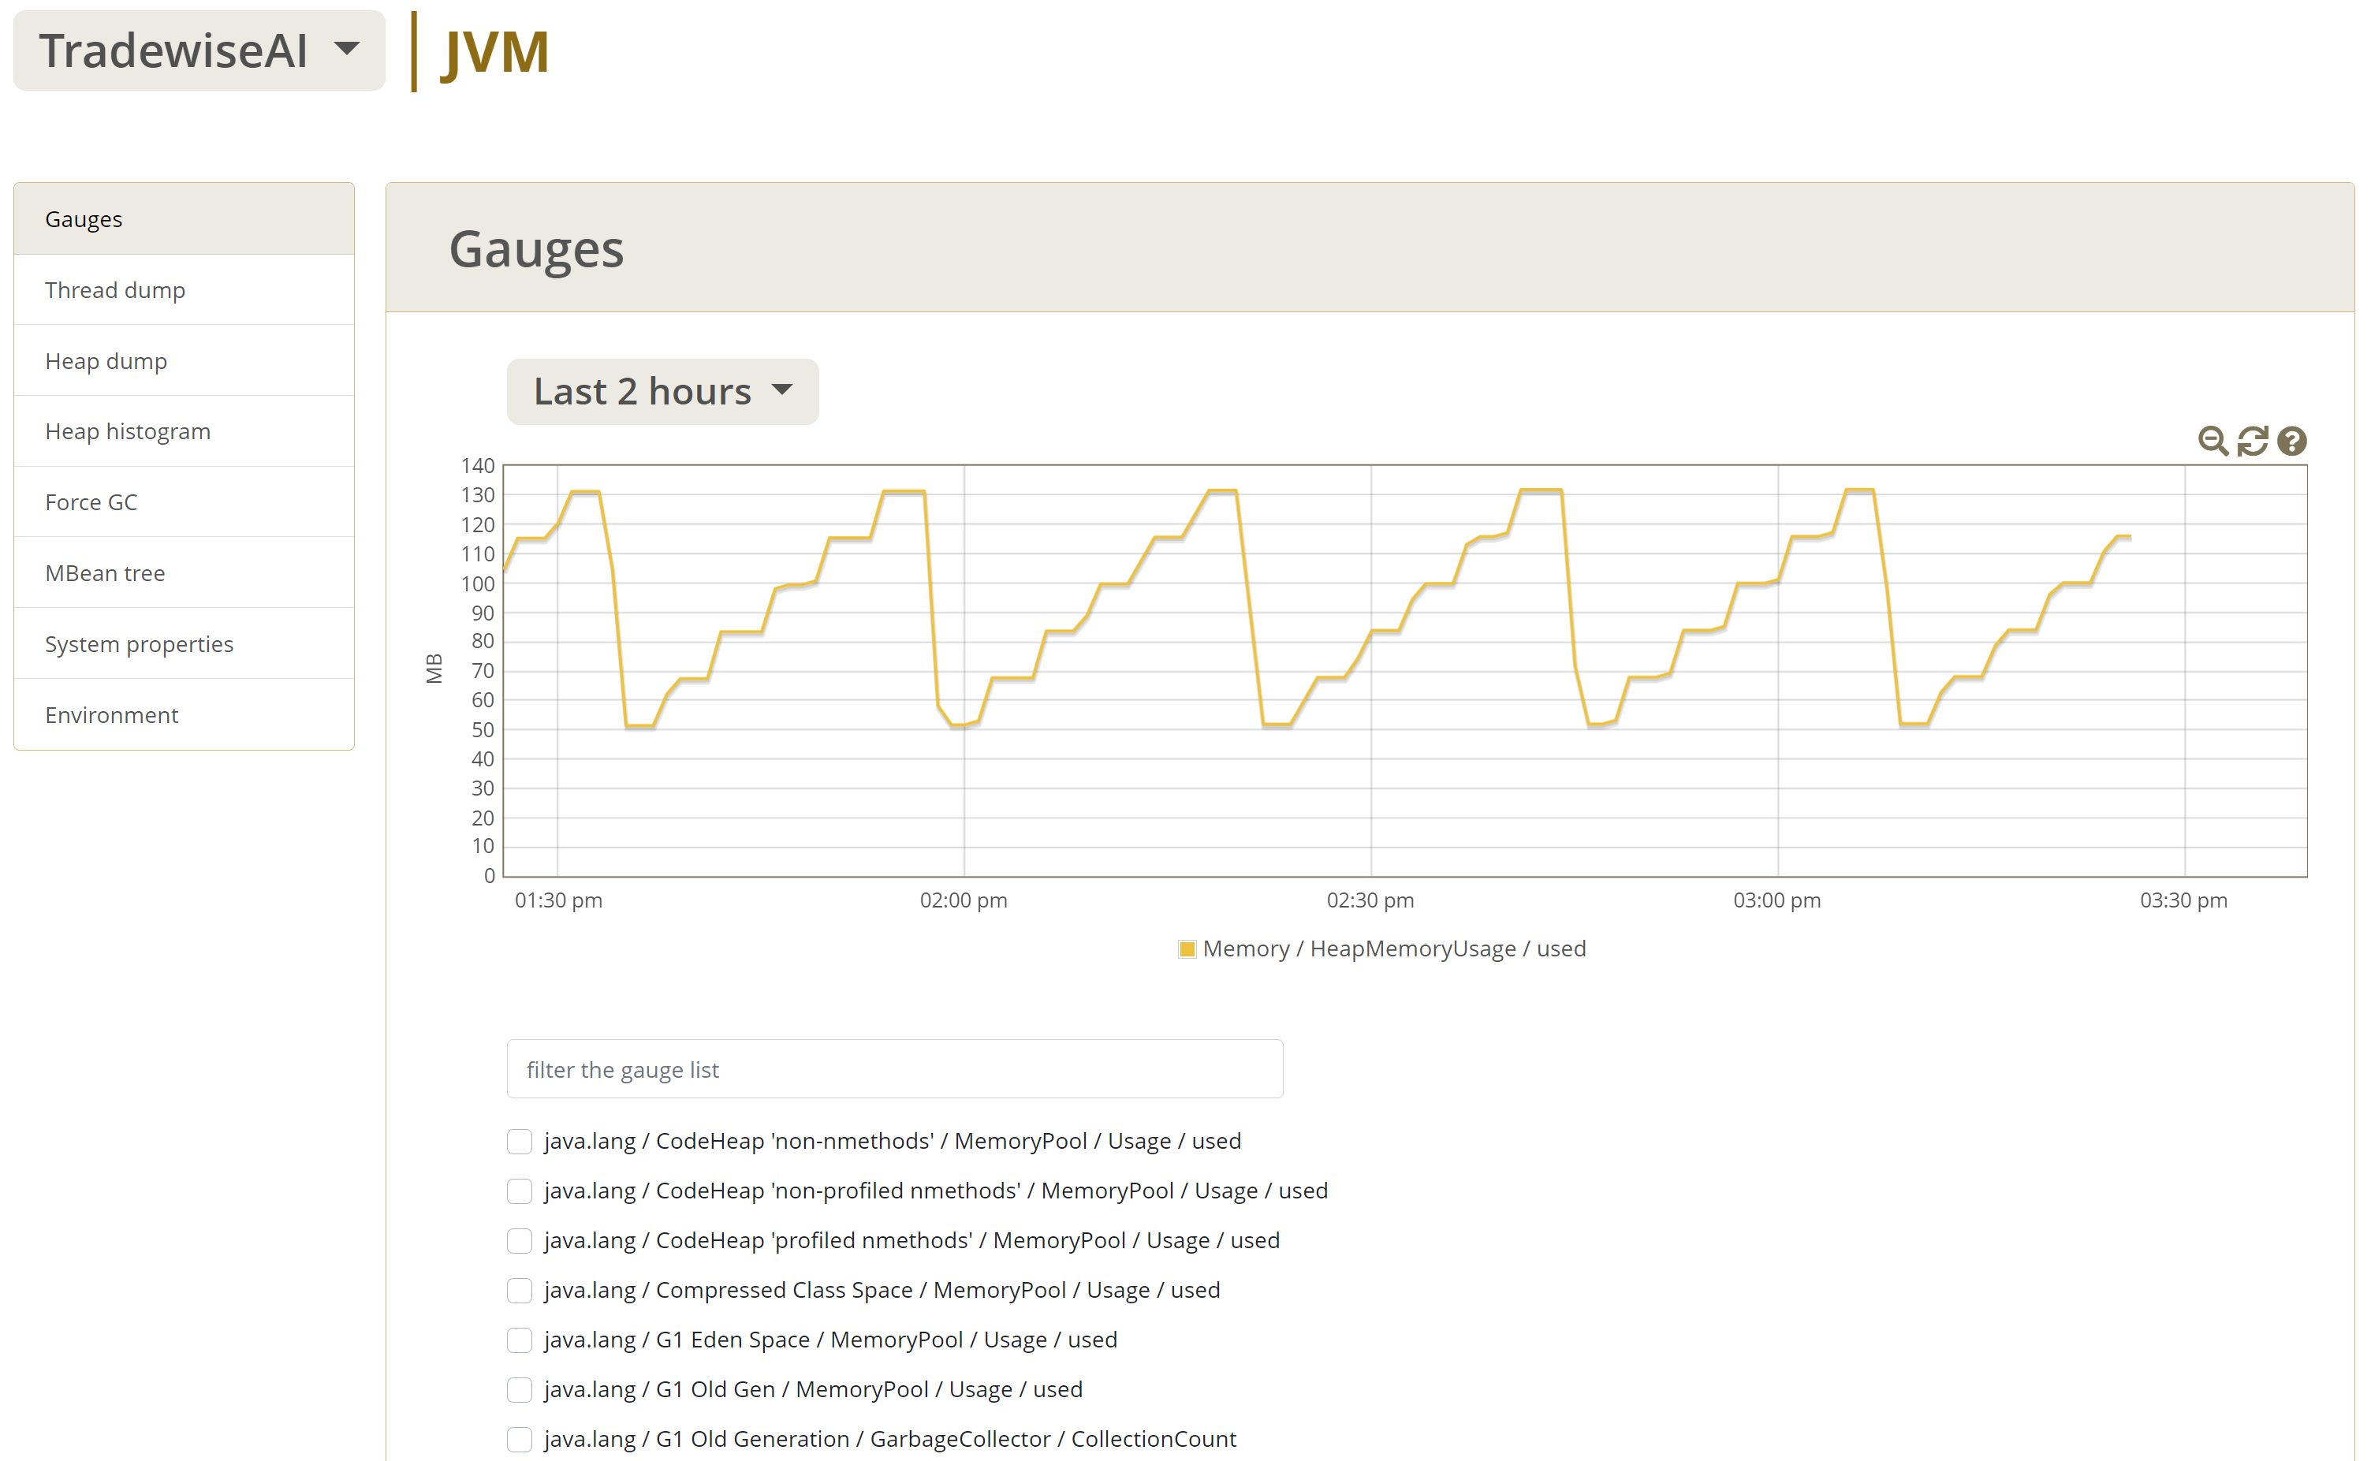The image size is (2371, 1461).
Task: Select CodeHeap 'non-nmethods' gauge checkbox
Action: coord(520,1141)
